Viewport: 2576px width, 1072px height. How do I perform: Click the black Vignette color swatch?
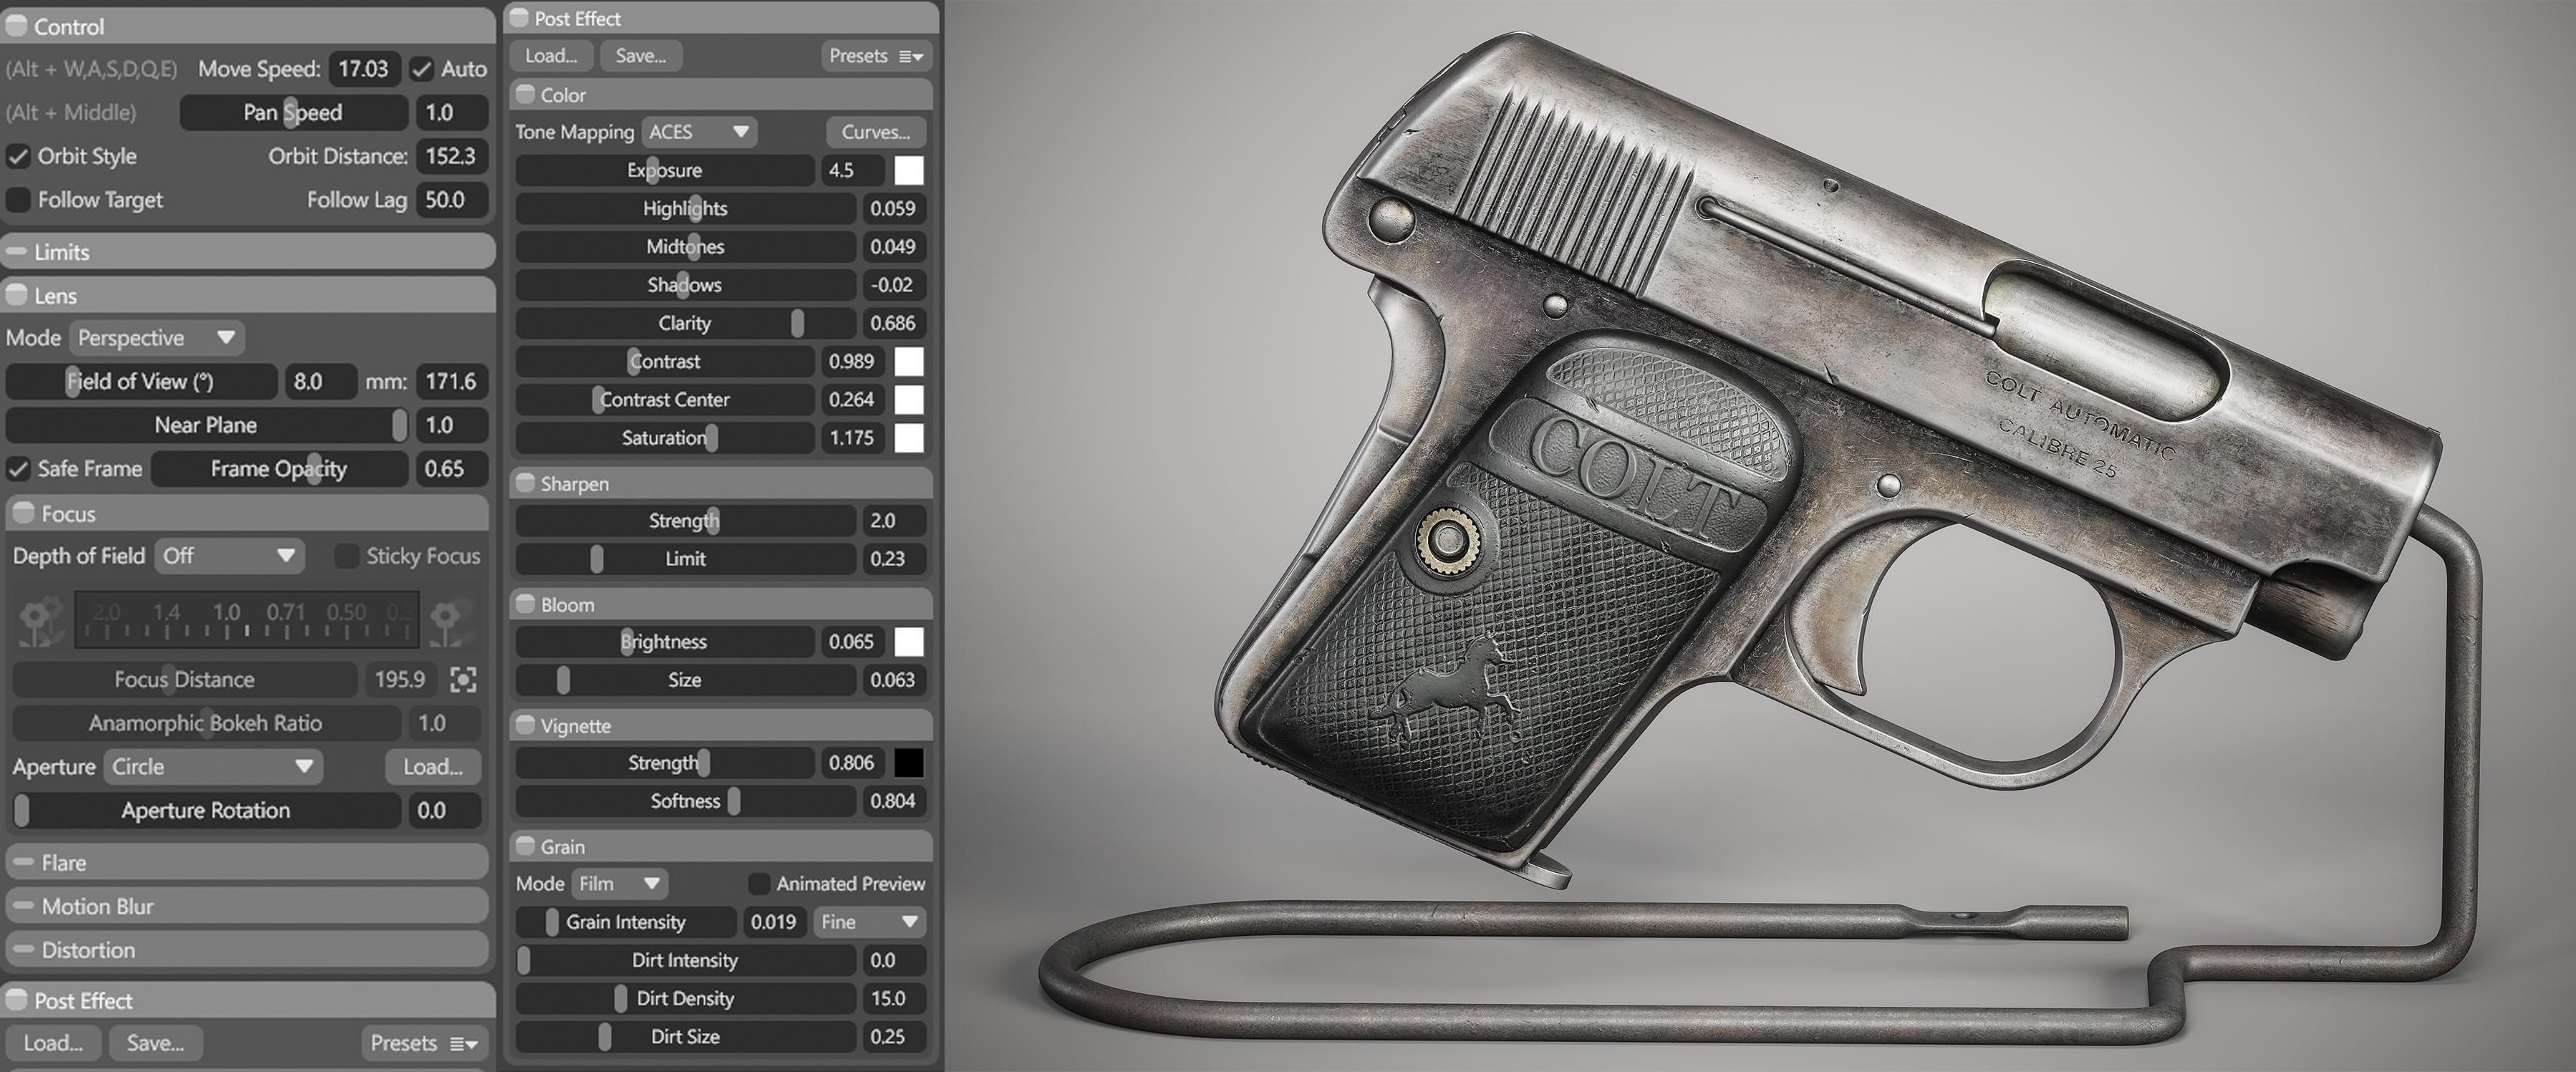908,763
